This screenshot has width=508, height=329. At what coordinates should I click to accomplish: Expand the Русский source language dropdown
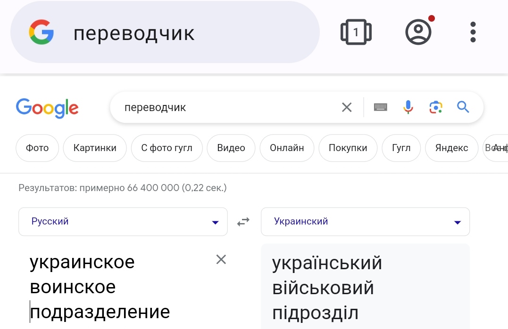click(123, 222)
